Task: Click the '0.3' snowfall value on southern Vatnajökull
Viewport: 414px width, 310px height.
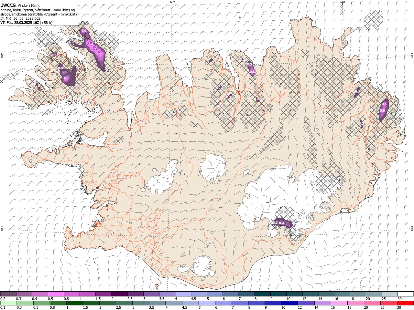Action: click(275, 223)
